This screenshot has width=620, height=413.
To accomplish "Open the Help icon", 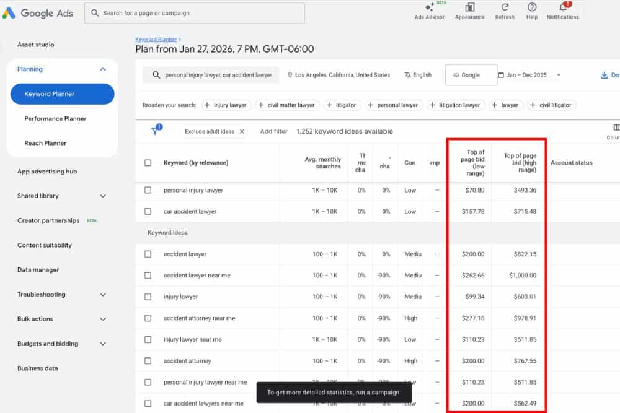I will (532, 7).
